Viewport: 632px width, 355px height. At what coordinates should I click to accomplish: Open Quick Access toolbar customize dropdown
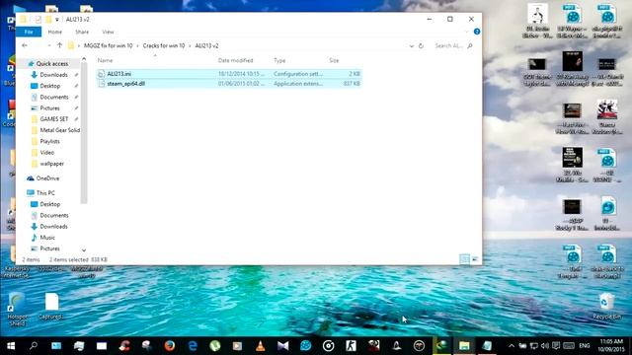click(57, 20)
